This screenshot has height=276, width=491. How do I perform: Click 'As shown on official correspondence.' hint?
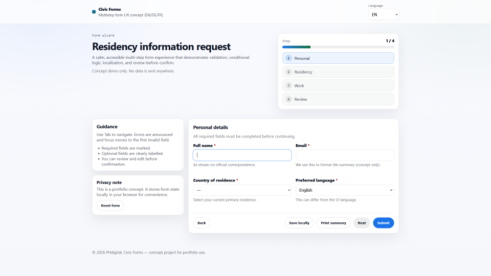(x=224, y=165)
